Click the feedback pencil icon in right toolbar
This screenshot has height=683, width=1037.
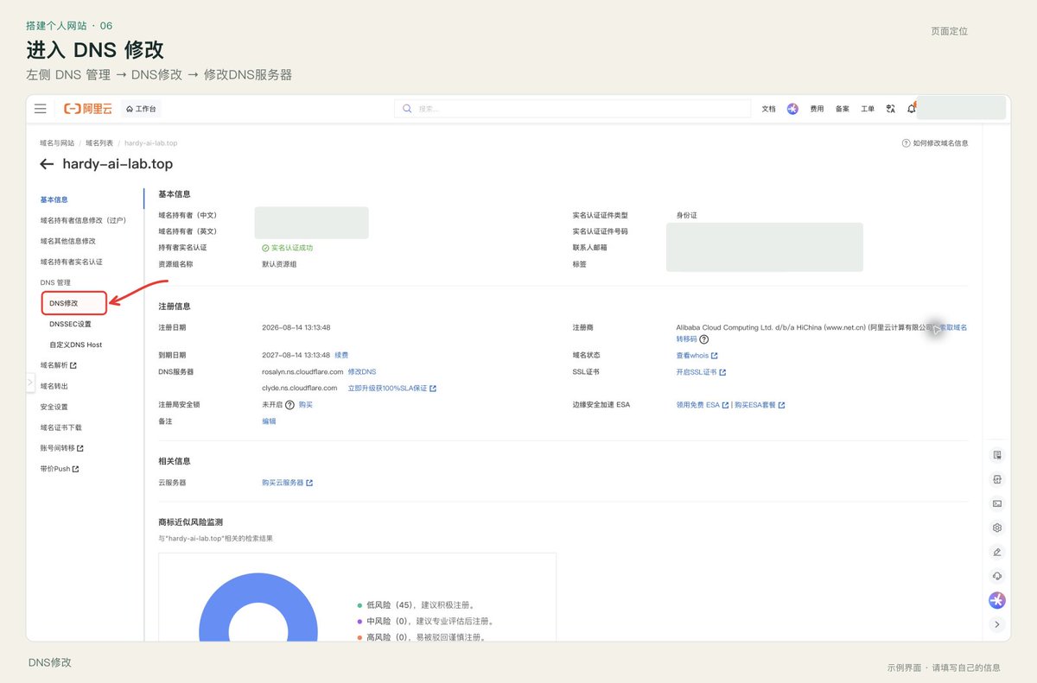(x=997, y=552)
